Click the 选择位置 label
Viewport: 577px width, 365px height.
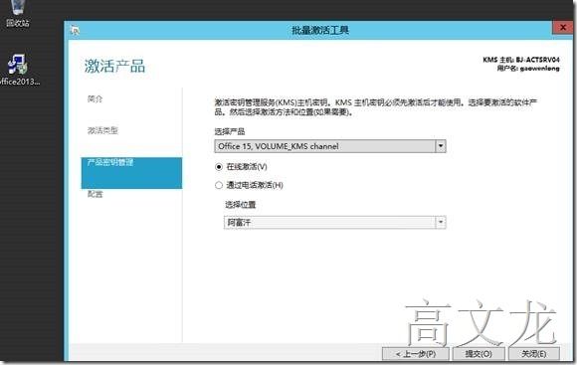click(x=241, y=205)
